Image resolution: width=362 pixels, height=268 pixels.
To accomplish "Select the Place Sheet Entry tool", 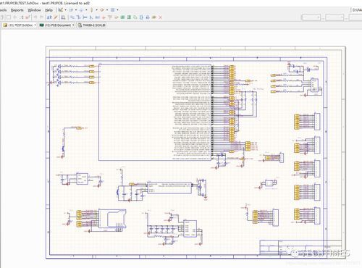I will pyautogui.click(x=129, y=17).
